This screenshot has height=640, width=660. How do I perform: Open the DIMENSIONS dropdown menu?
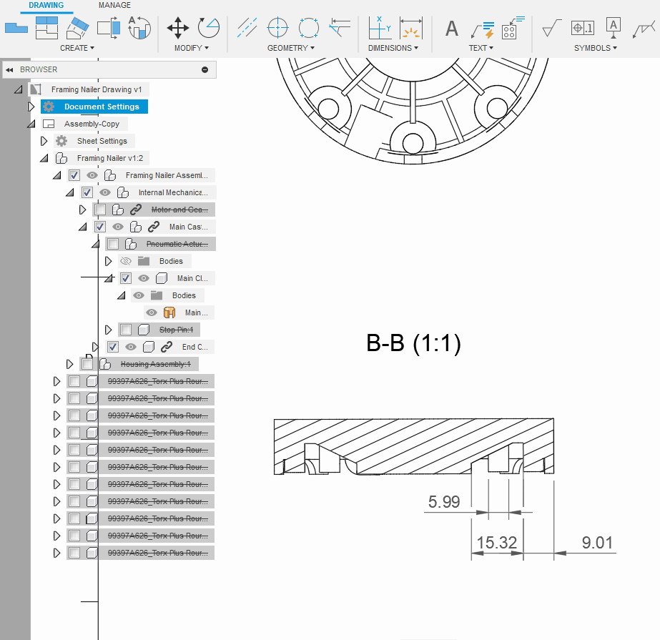click(393, 48)
